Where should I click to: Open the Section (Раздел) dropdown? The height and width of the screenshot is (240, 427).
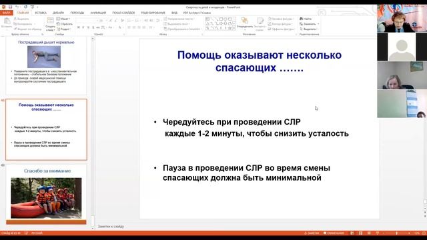click(64, 29)
